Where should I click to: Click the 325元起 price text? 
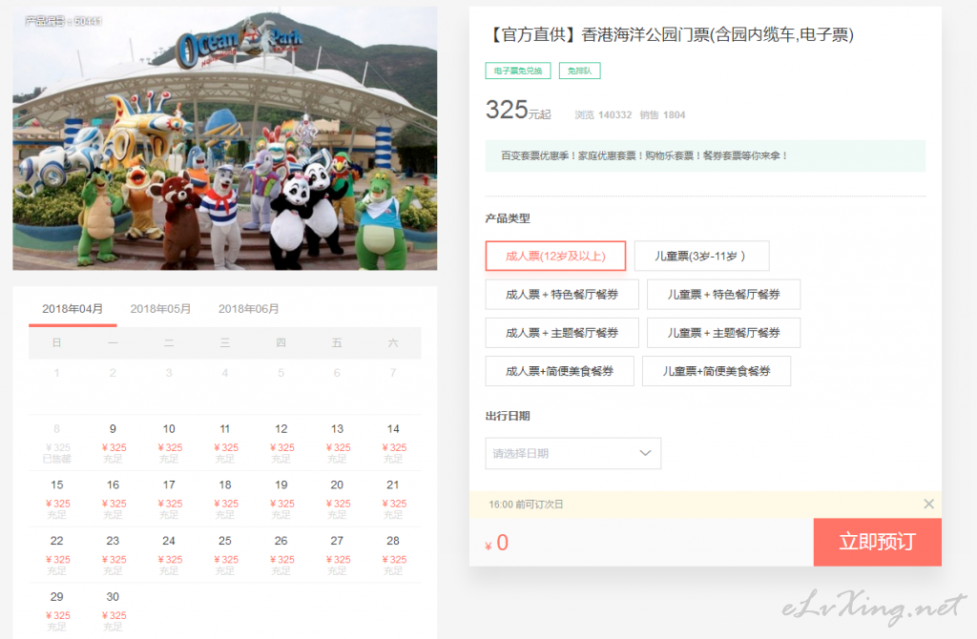click(518, 111)
